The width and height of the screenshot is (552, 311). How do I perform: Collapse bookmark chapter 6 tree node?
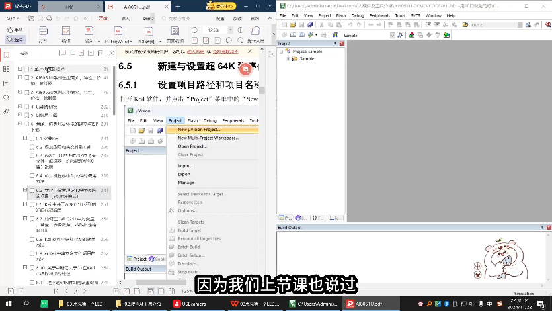click(x=20, y=124)
